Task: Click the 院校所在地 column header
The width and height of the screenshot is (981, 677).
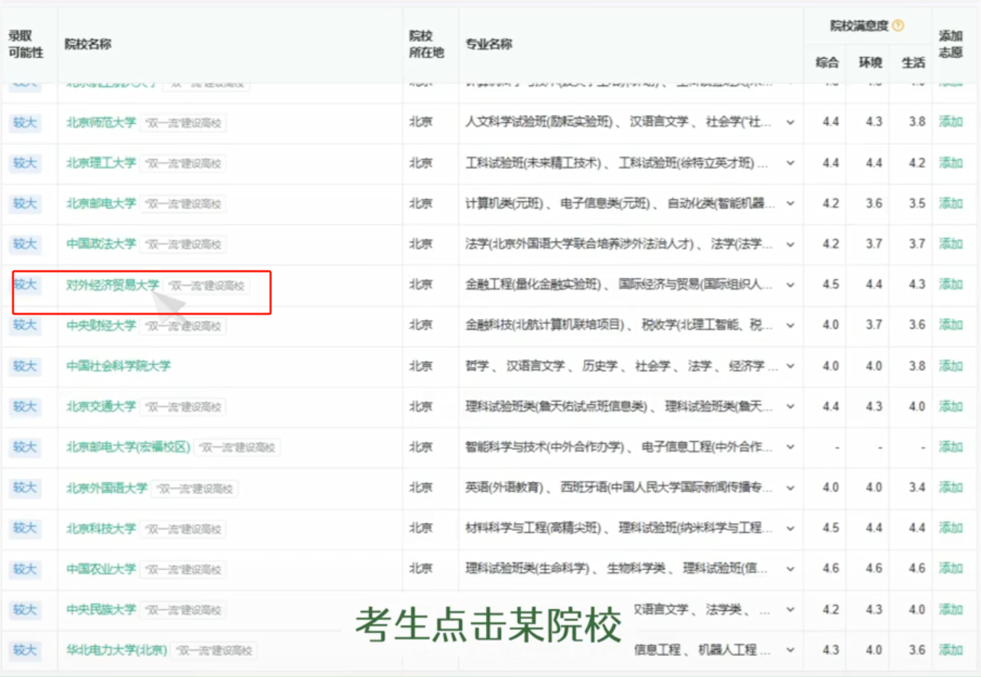Action: pos(426,44)
